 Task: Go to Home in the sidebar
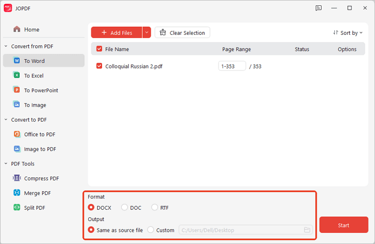(32, 29)
